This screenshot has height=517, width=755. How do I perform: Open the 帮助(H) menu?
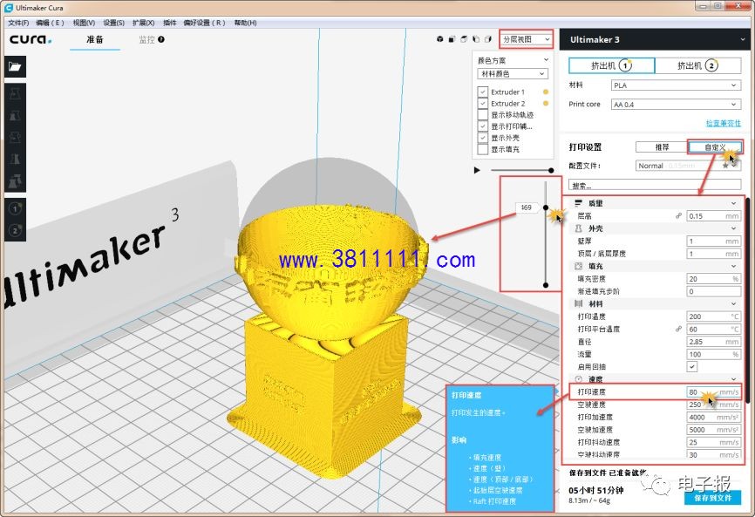[x=245, y=23]
